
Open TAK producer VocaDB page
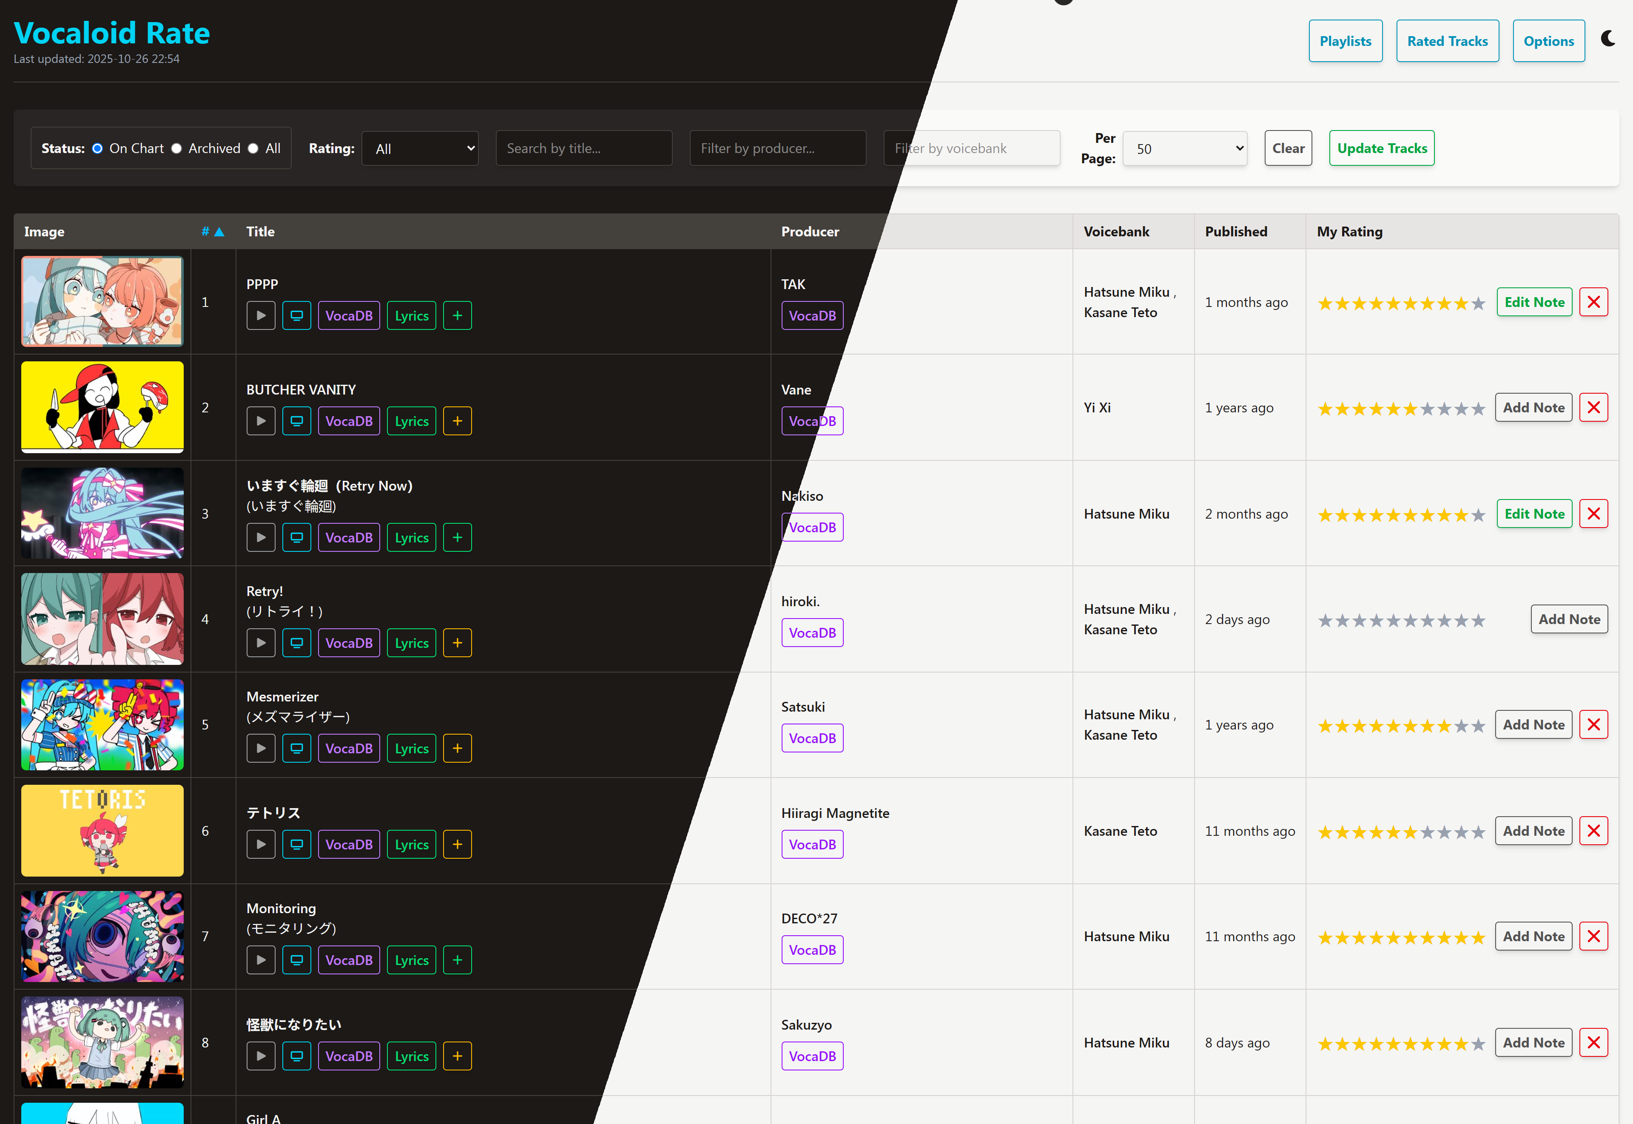click(x=812, y=315)
